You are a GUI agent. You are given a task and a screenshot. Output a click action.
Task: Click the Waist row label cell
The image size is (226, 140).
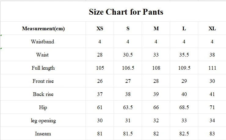(42, 55)
